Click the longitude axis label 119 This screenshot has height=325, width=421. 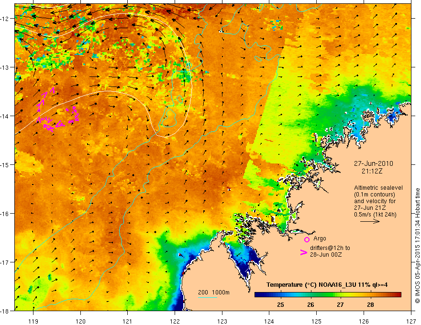tap(33, 321)
